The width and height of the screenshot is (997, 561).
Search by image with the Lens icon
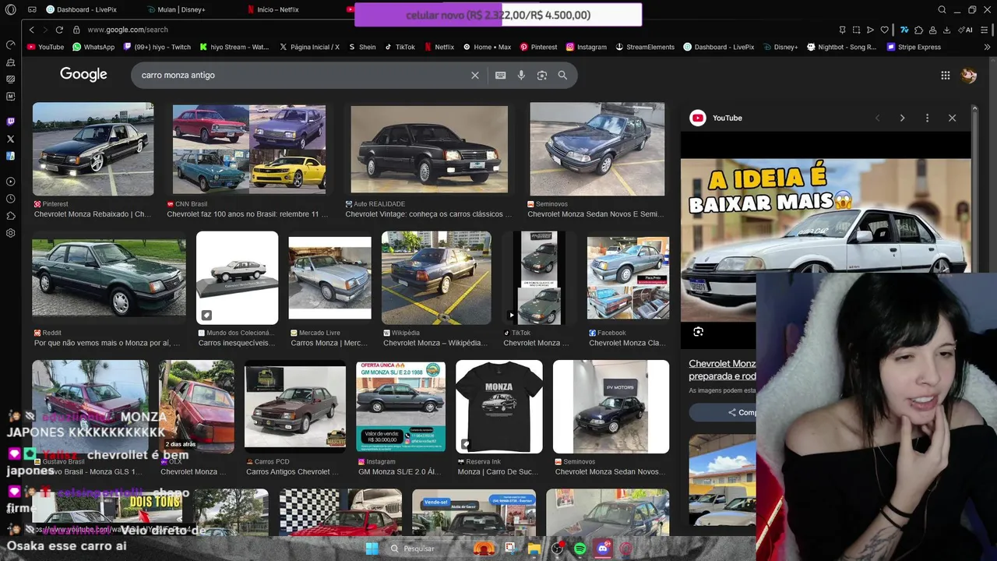[x=542, y=75]
